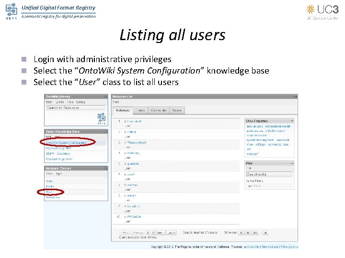This screenshot has height=258, width=345.
Task: Open the PRONOM user resource
Action: point(134,217)
